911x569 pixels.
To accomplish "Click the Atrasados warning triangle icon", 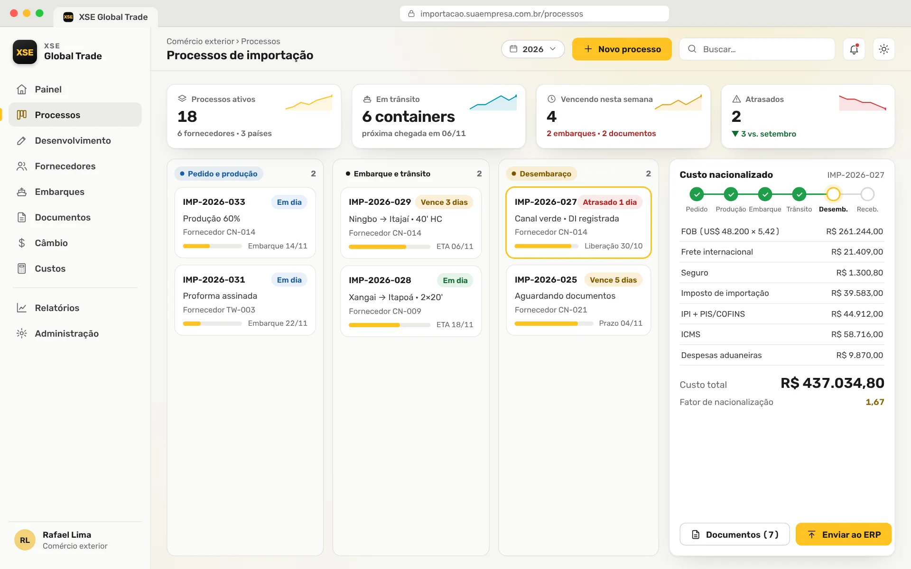I will tap(736, 99).
